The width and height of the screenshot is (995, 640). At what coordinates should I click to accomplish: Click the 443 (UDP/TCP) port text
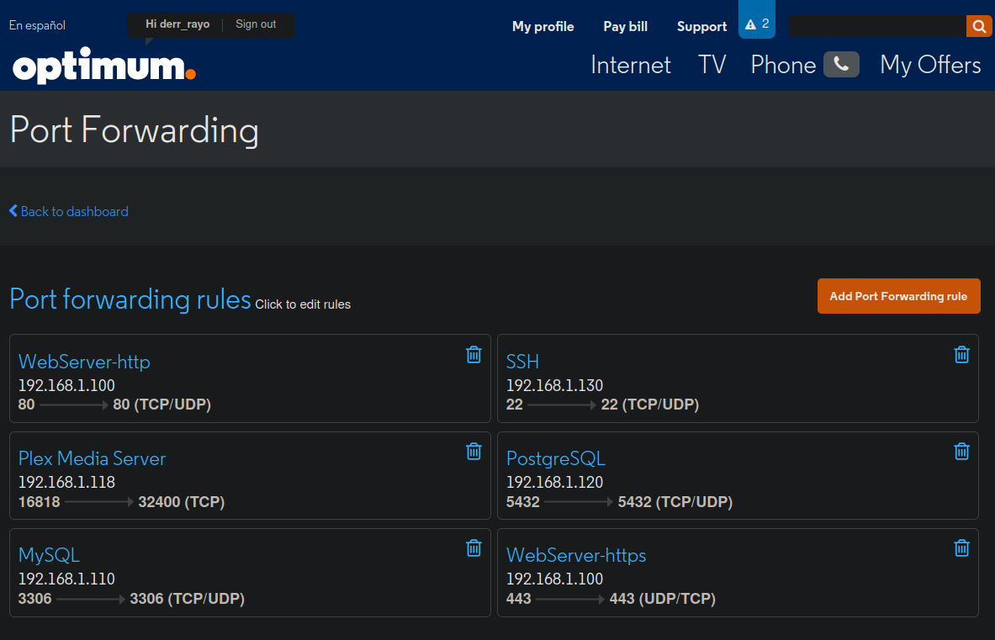663,598
